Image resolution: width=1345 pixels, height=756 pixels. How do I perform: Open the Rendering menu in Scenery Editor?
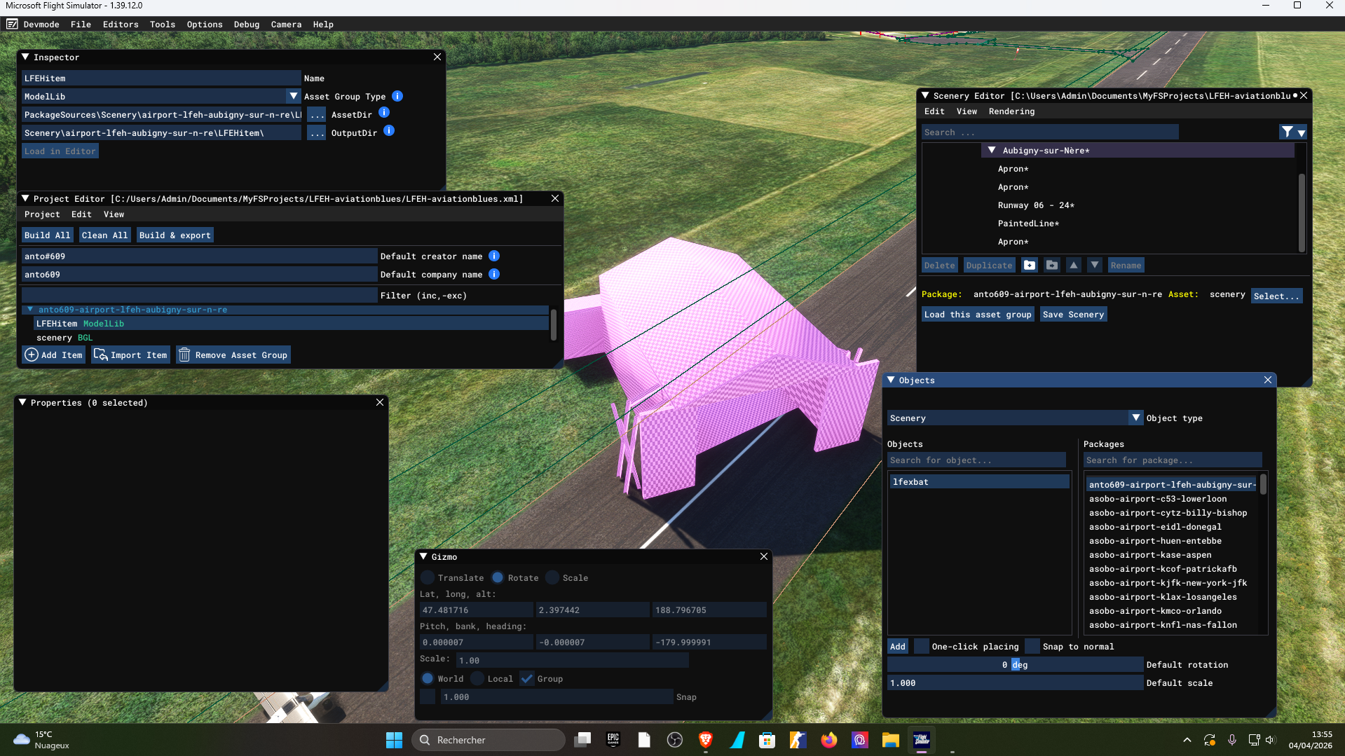1011,111
